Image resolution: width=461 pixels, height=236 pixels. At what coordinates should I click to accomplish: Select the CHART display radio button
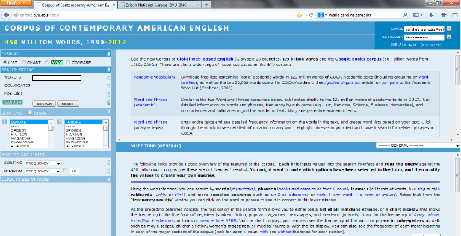point(24,62)
